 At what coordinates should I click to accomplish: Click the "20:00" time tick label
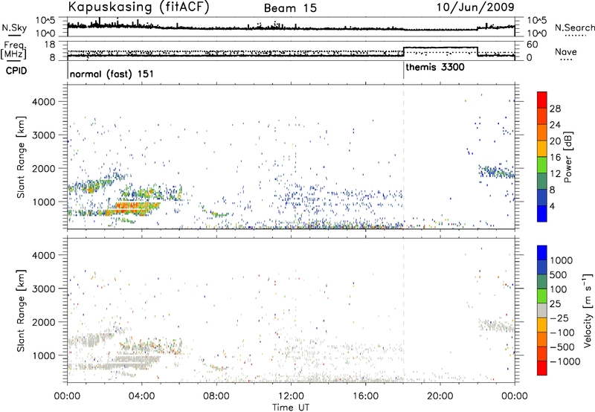[x=440, y=396]
